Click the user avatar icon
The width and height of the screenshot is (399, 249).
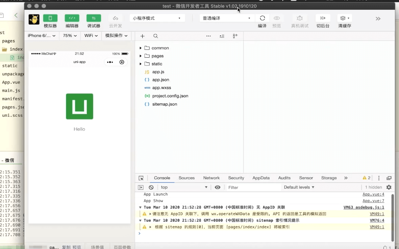click(34, 19)
